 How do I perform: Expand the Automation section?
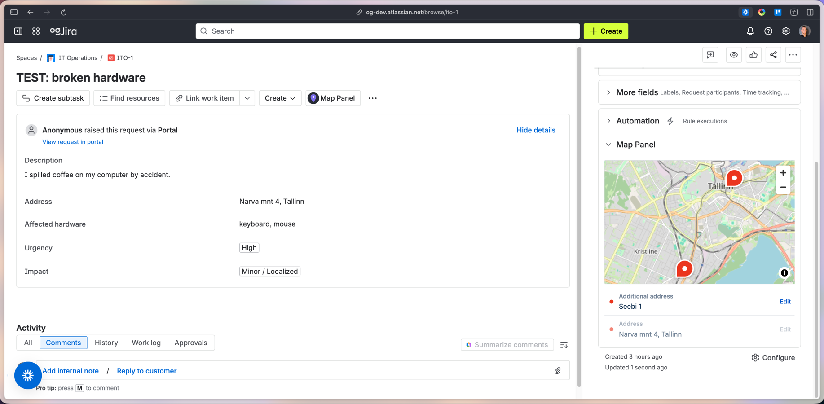pyautogui.click(x=608, y=121)
